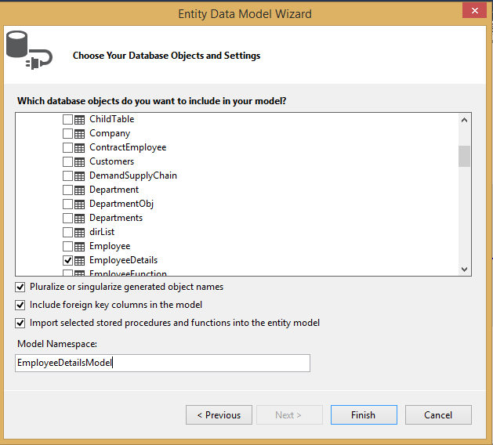Tick the Department table checkbox

pyautogui.click(x=67, y=190)
